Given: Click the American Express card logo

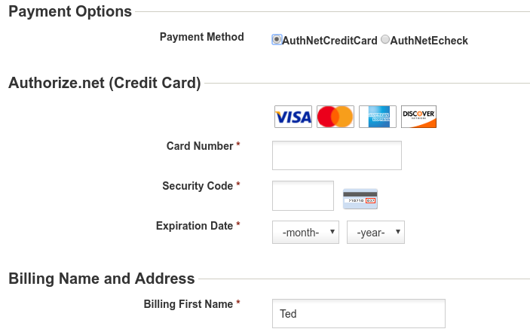Looking at the screenshot, I should [x=378, y=117].
